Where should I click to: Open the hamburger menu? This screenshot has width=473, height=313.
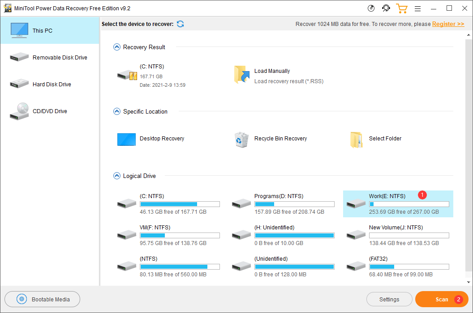tap(417, 8)
